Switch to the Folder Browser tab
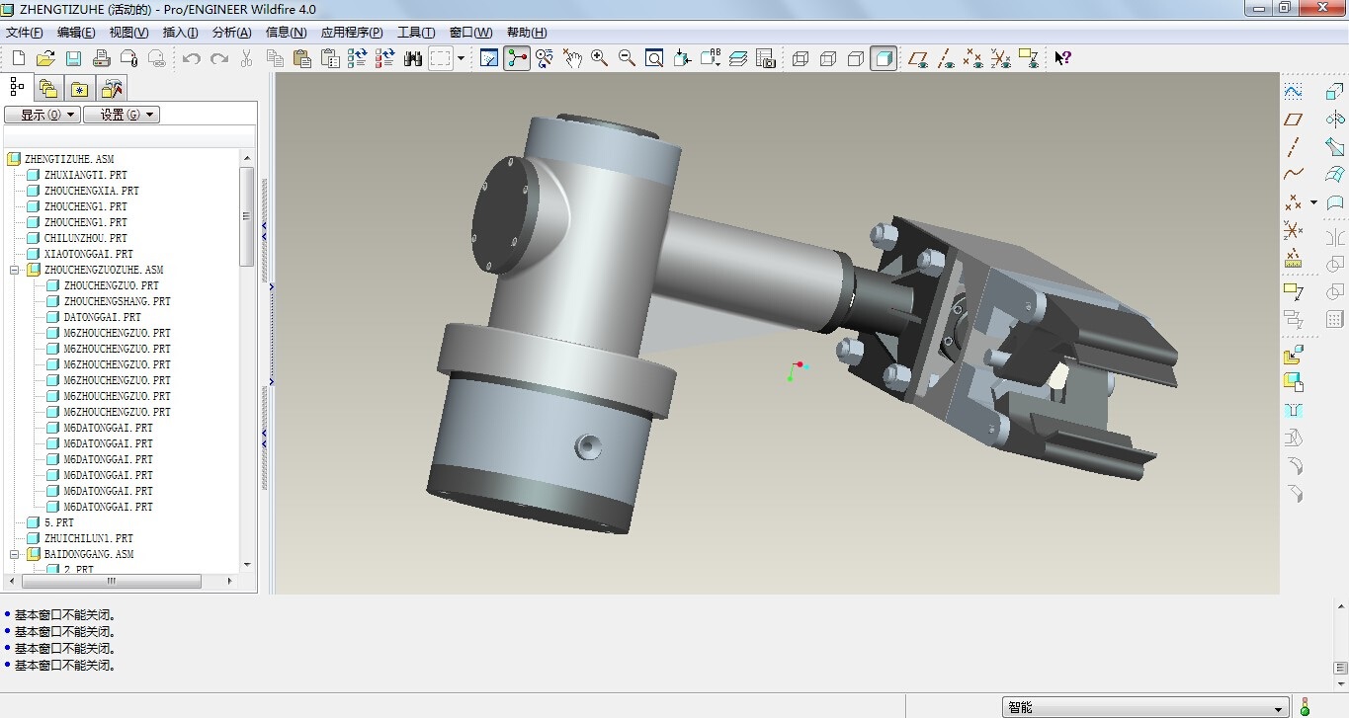The width and height of the screenshot is (1349, 718). (x=47, y=88)
